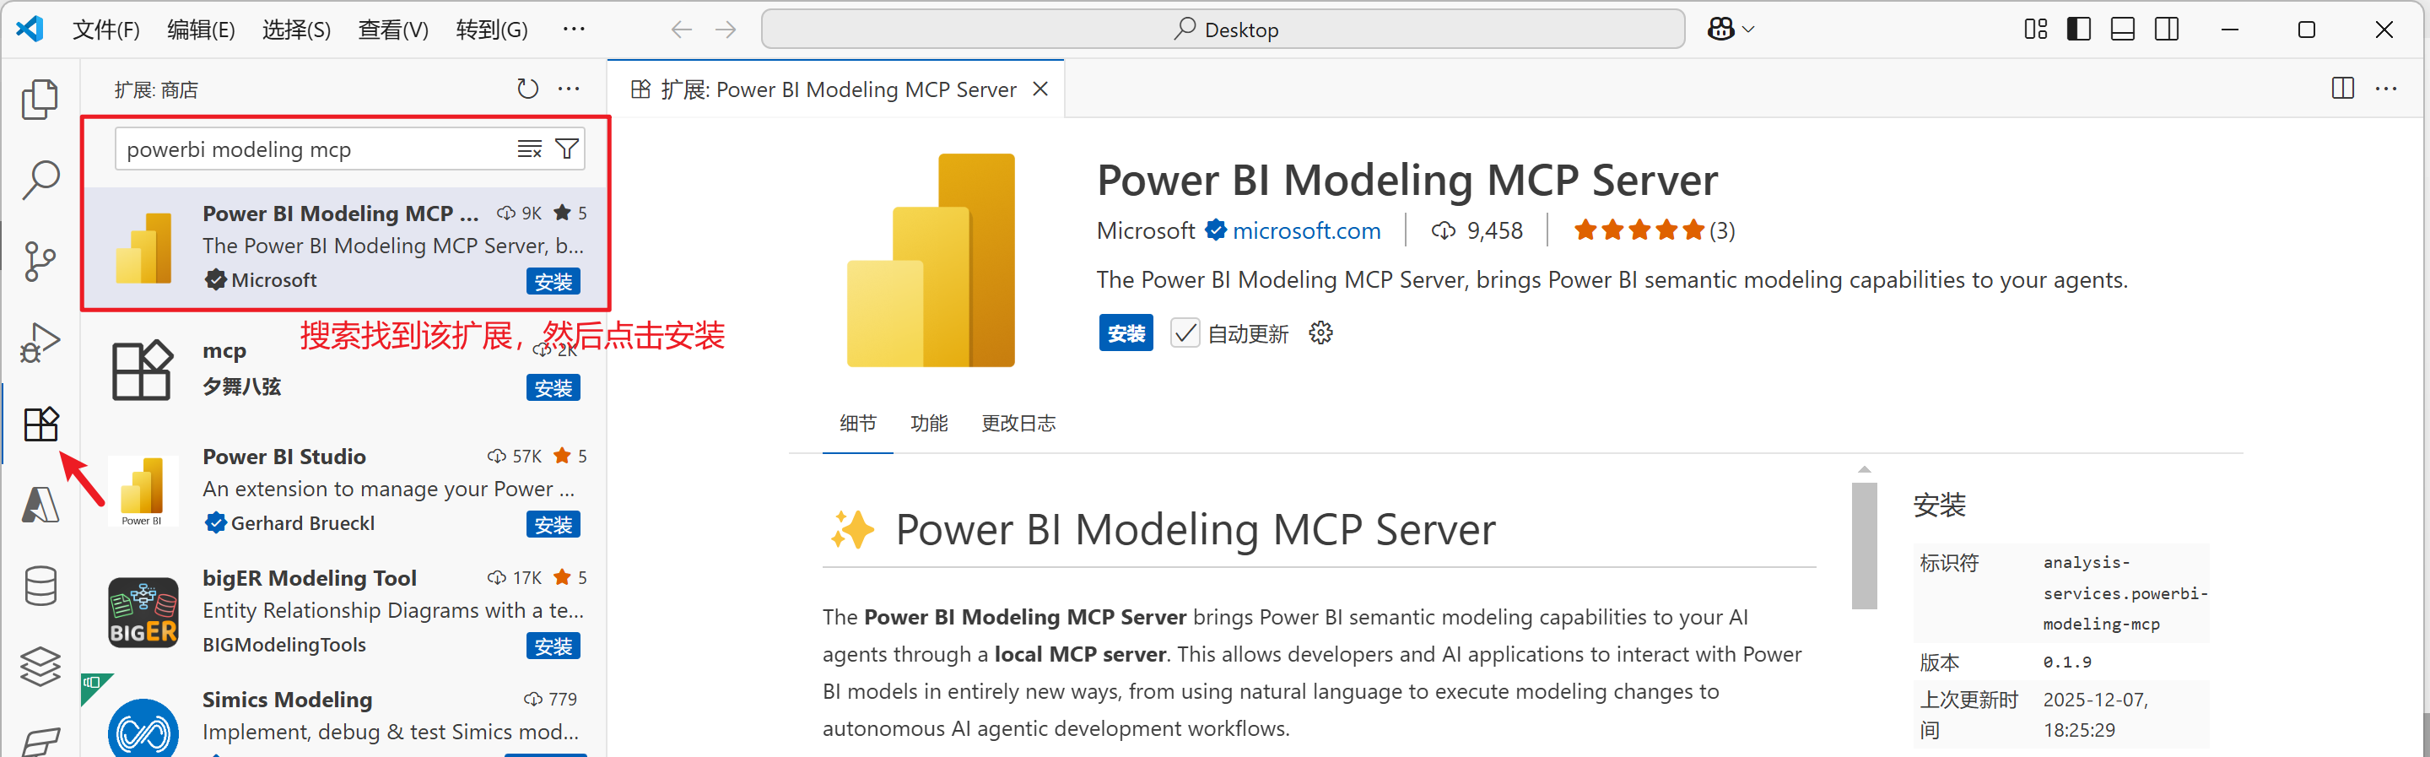The width and height of the screenshot is (2430, 757).
Task: Open the Run and Debug view
Action: pos(40,342)
